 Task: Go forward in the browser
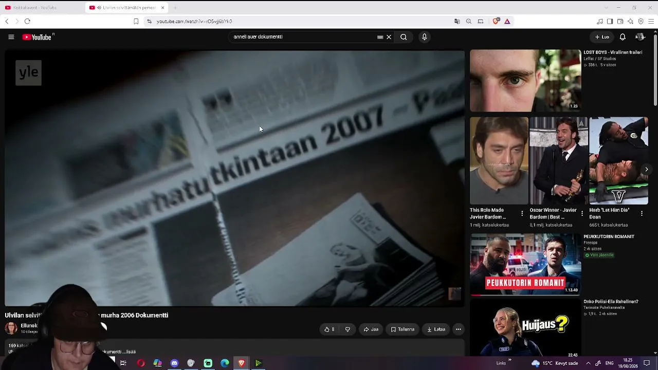pyautogui.click(x=16, y=21)
